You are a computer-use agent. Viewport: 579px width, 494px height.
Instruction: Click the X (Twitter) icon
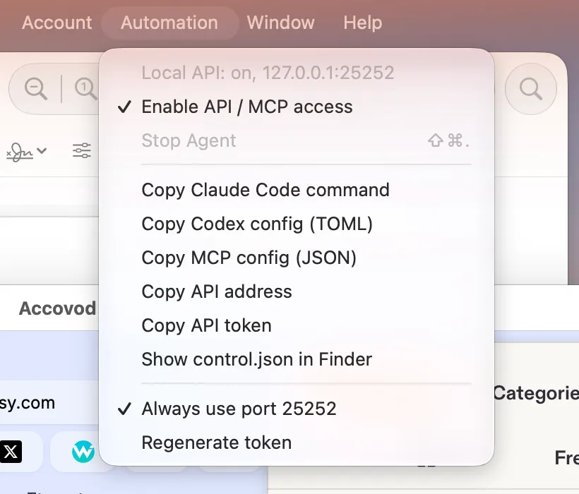pos(11,451)
